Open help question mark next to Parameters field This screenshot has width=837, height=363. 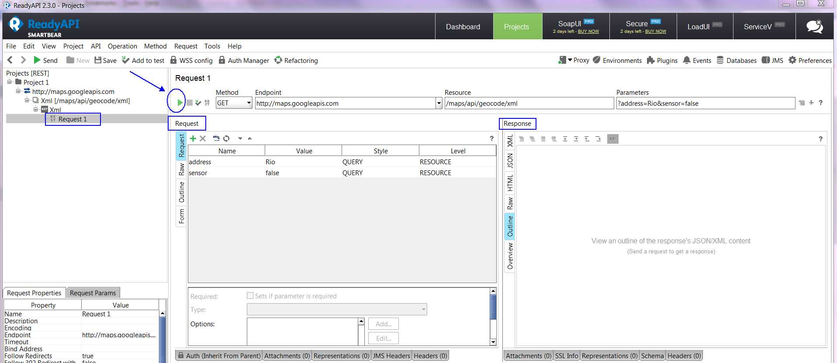tap(821, 103)
